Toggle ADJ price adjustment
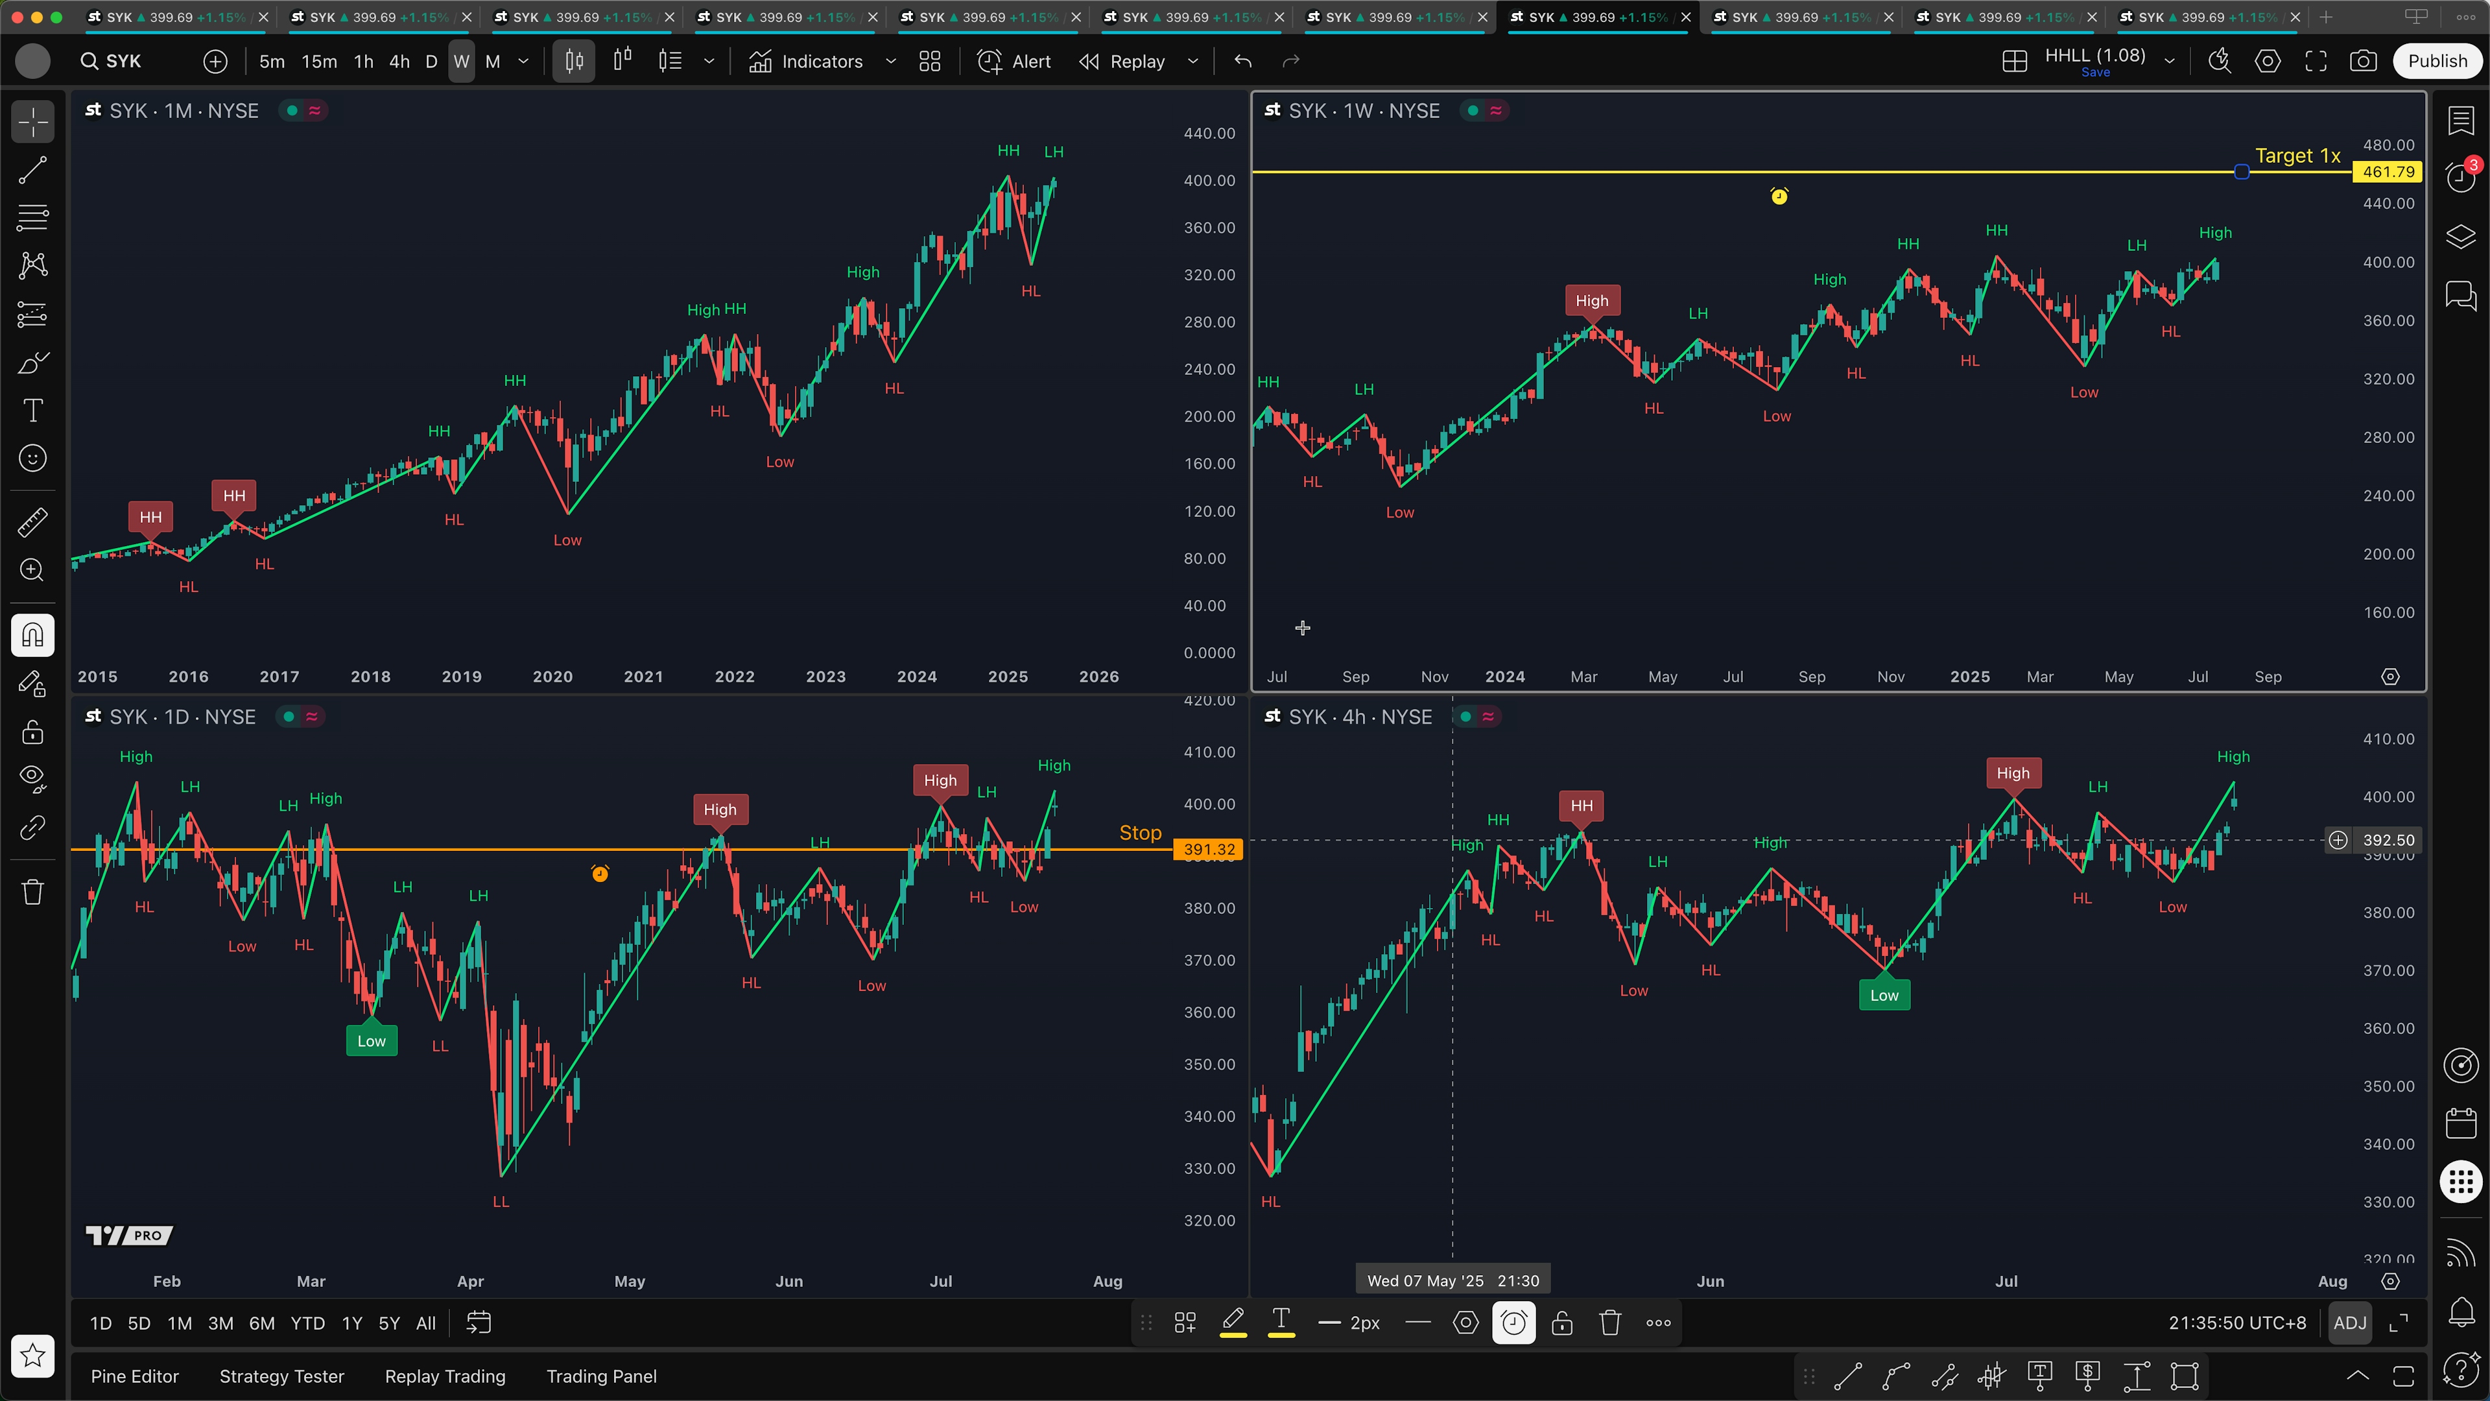Screen dimensions: 2490x1401 click(2350, 1323)
